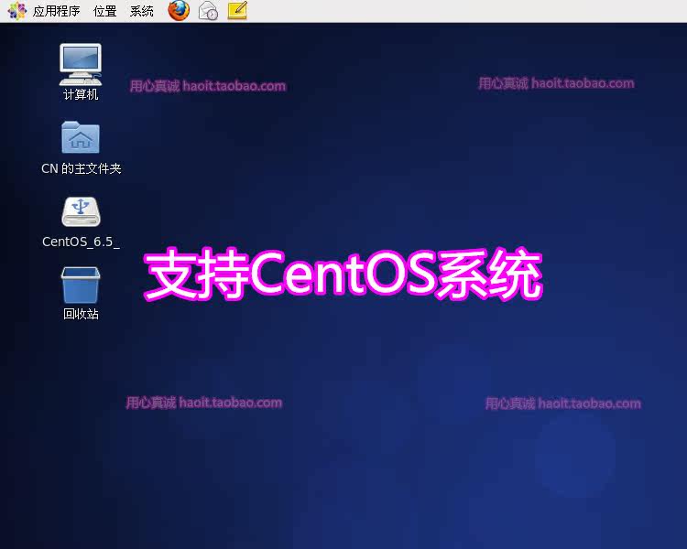
Task: Click the 回收站 label text
Action: tap(81, 314)
